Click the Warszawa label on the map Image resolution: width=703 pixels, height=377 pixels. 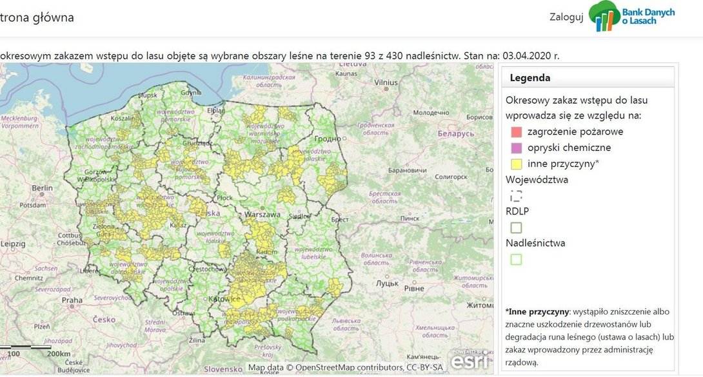262,215
